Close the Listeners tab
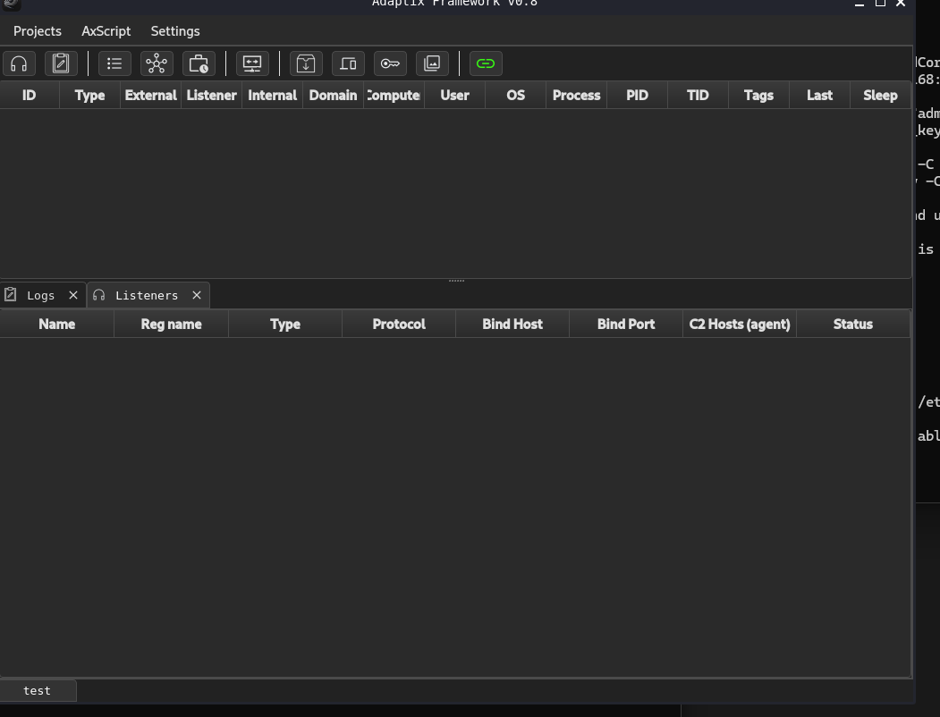Viewport: 940px width, 717px height. pos(197,295)
